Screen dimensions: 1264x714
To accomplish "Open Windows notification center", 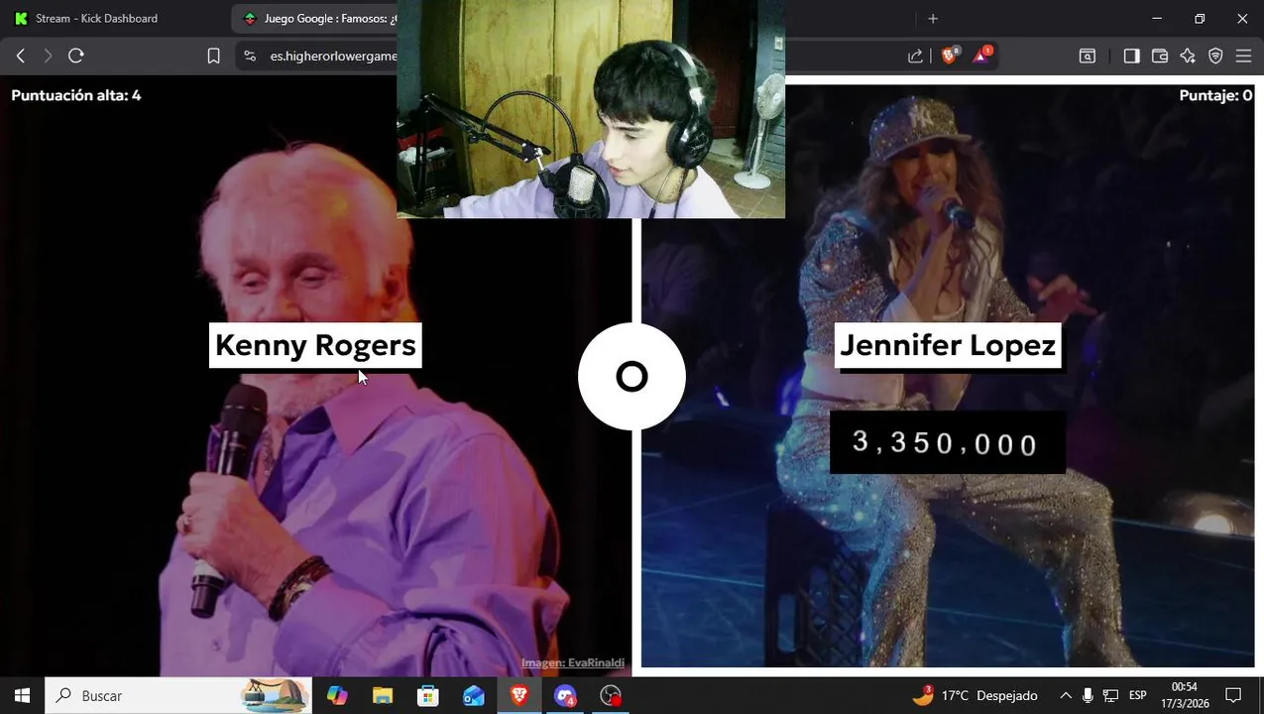I will click(x=1233, y=695).
